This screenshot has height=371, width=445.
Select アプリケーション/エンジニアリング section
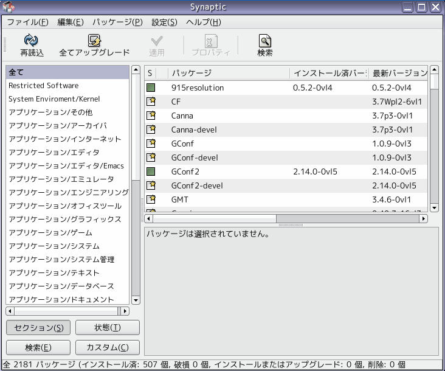(x=67, y=192)
